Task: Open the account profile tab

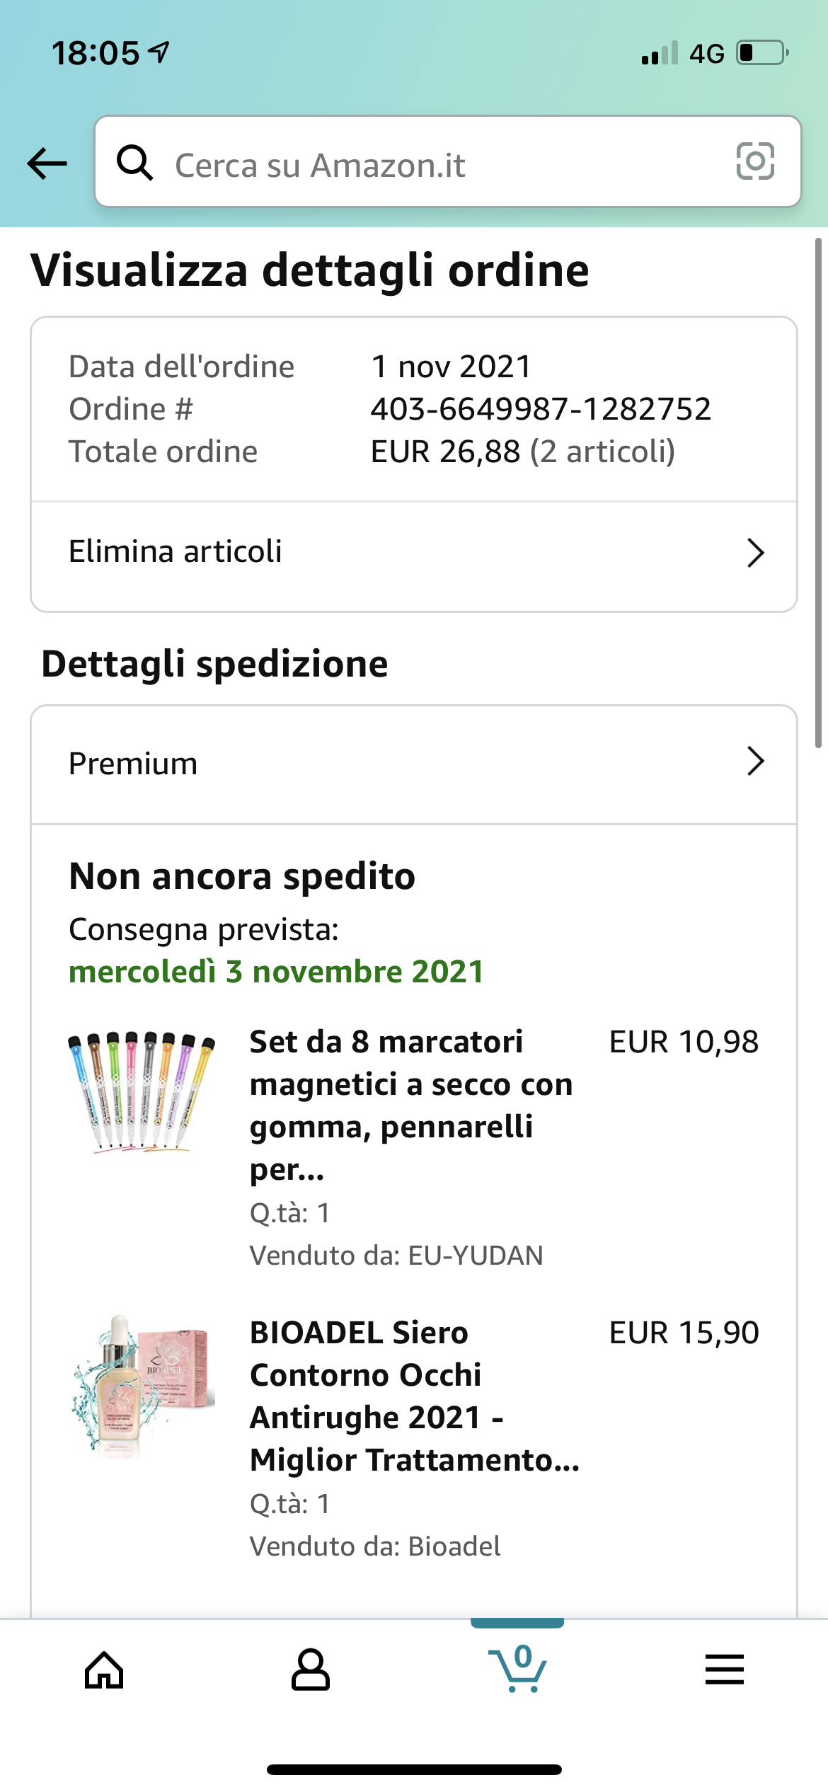Action: coord(310,1670)
